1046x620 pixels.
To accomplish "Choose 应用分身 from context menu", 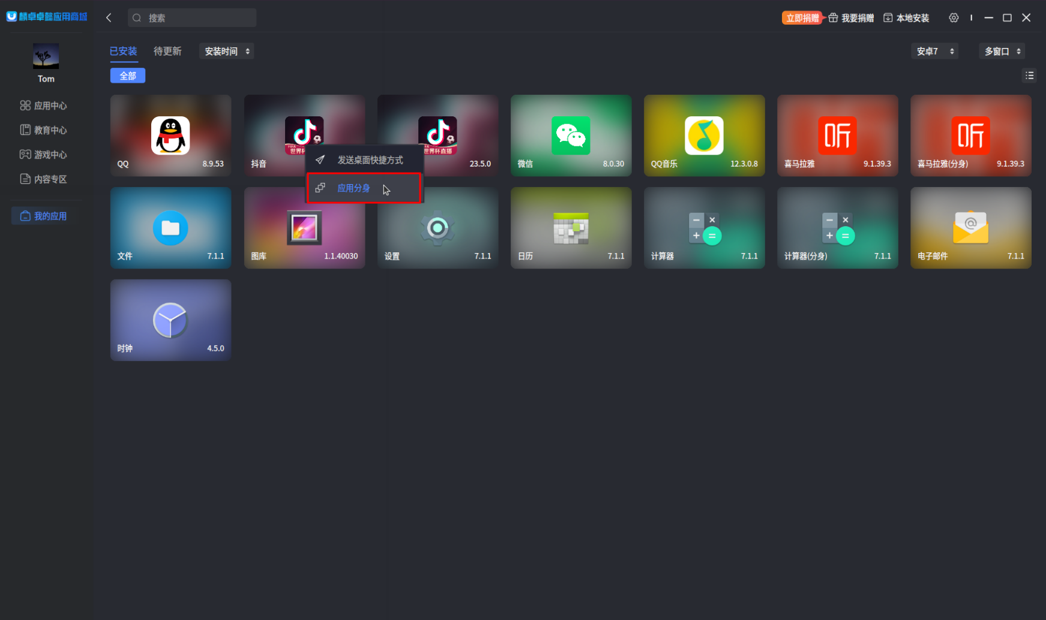I will pyautogui.click(x=364, y=188).
